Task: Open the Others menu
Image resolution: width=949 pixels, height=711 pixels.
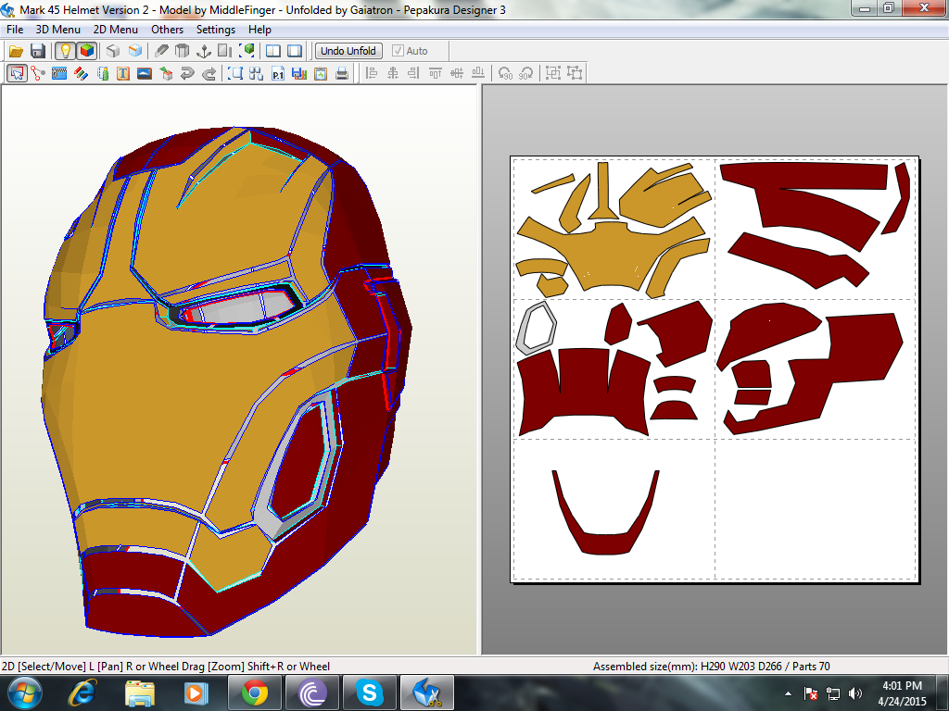Action: point(167,30)
